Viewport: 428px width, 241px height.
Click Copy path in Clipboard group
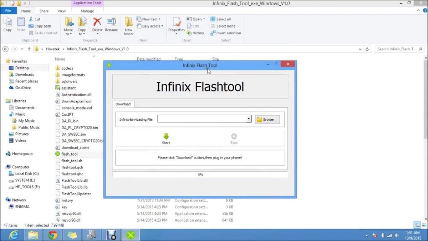pos(40,26)
